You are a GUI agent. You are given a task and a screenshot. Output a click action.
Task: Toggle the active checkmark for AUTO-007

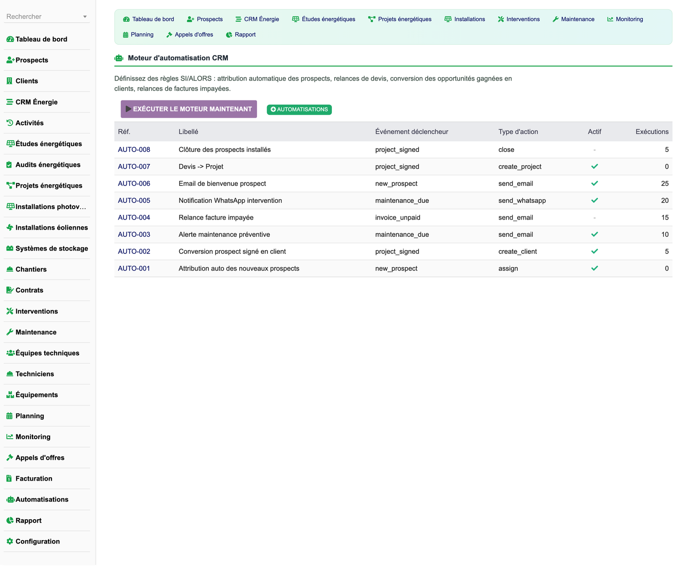pyautogui.click(x=595, y=167)
